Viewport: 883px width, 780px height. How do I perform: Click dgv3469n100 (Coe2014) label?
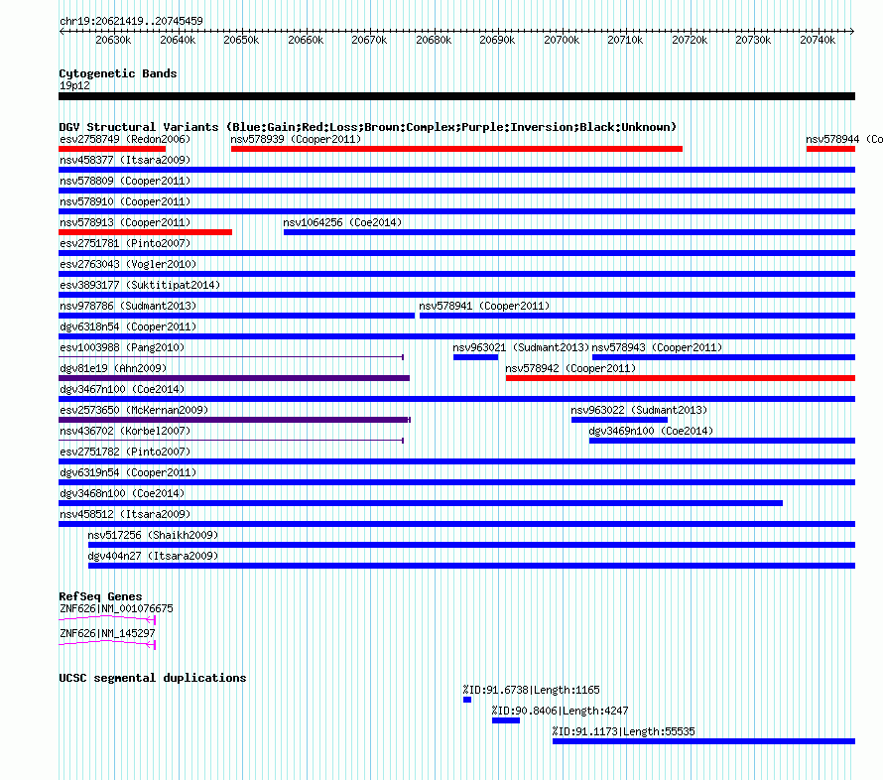coord(651,431)
